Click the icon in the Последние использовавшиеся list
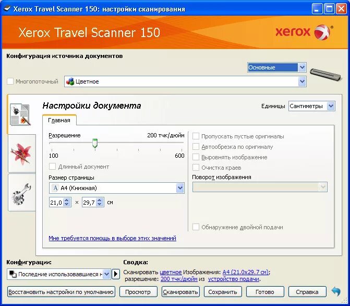The image size is (350, 306). (x=13, y=274)
